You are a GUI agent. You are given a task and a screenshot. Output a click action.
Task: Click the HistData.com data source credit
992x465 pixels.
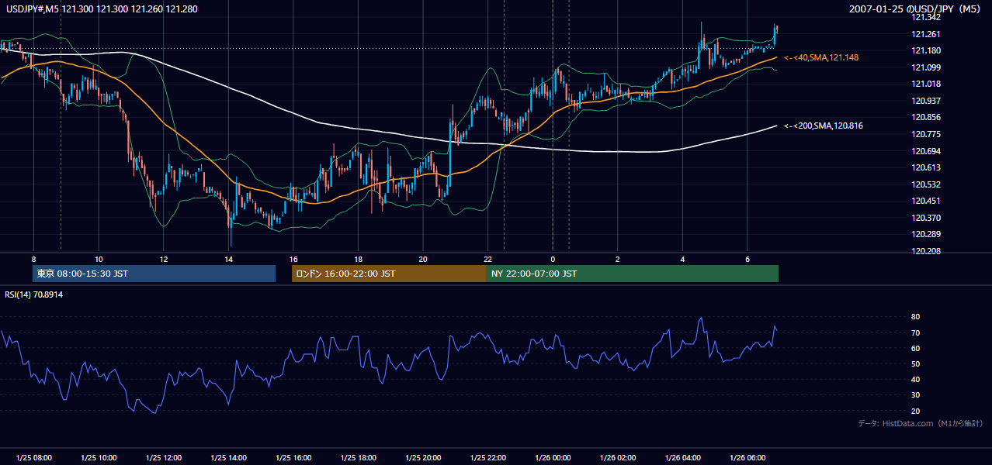921,423
